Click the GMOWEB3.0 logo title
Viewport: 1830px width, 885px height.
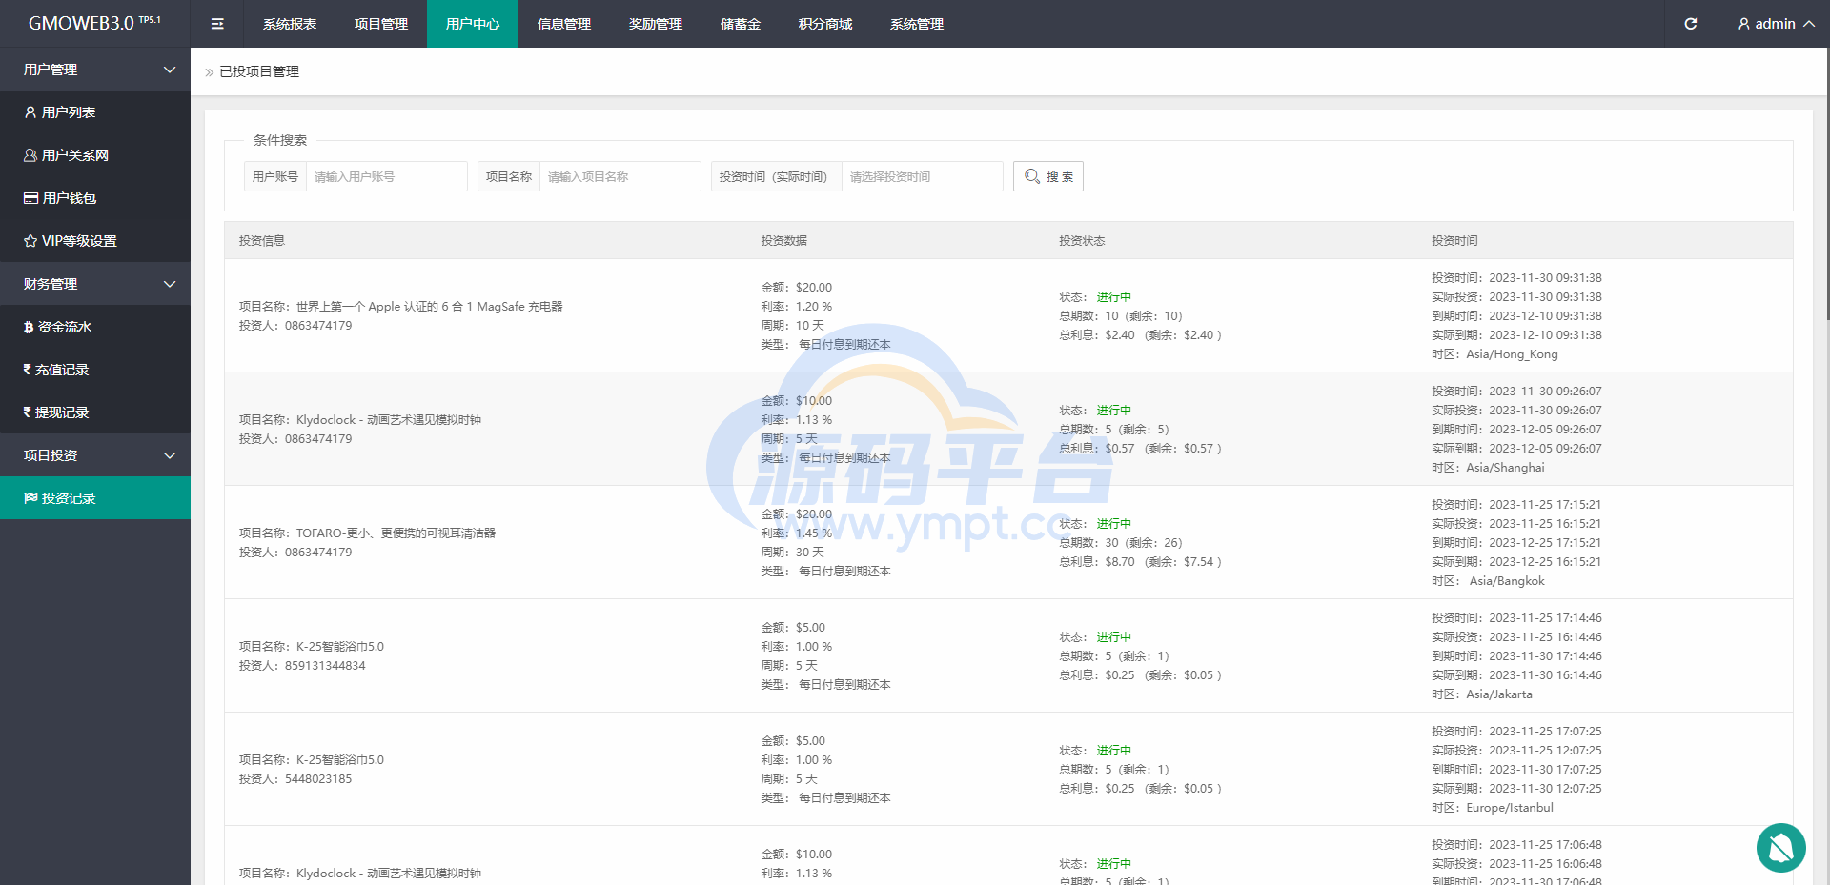tap(94, 23)
